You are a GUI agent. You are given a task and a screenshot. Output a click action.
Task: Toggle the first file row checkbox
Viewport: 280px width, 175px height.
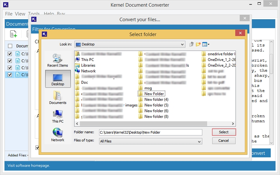[x=10, y=54]
